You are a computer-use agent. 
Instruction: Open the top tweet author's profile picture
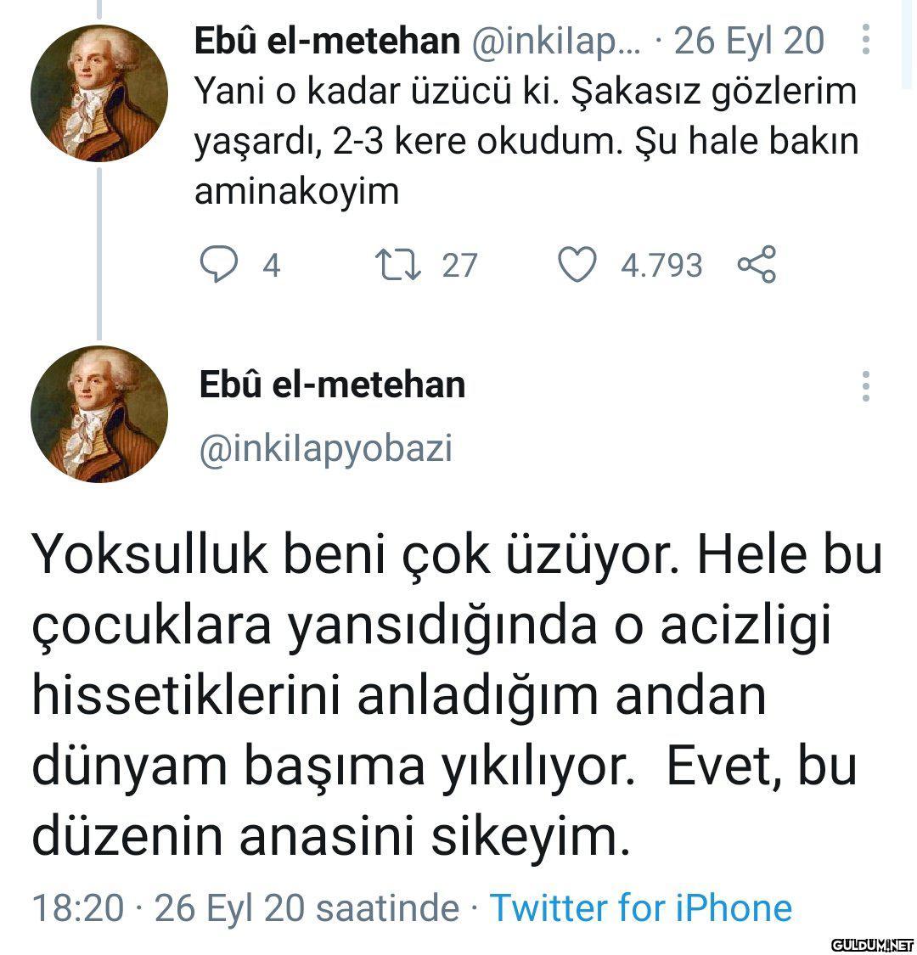click(99, 93)
